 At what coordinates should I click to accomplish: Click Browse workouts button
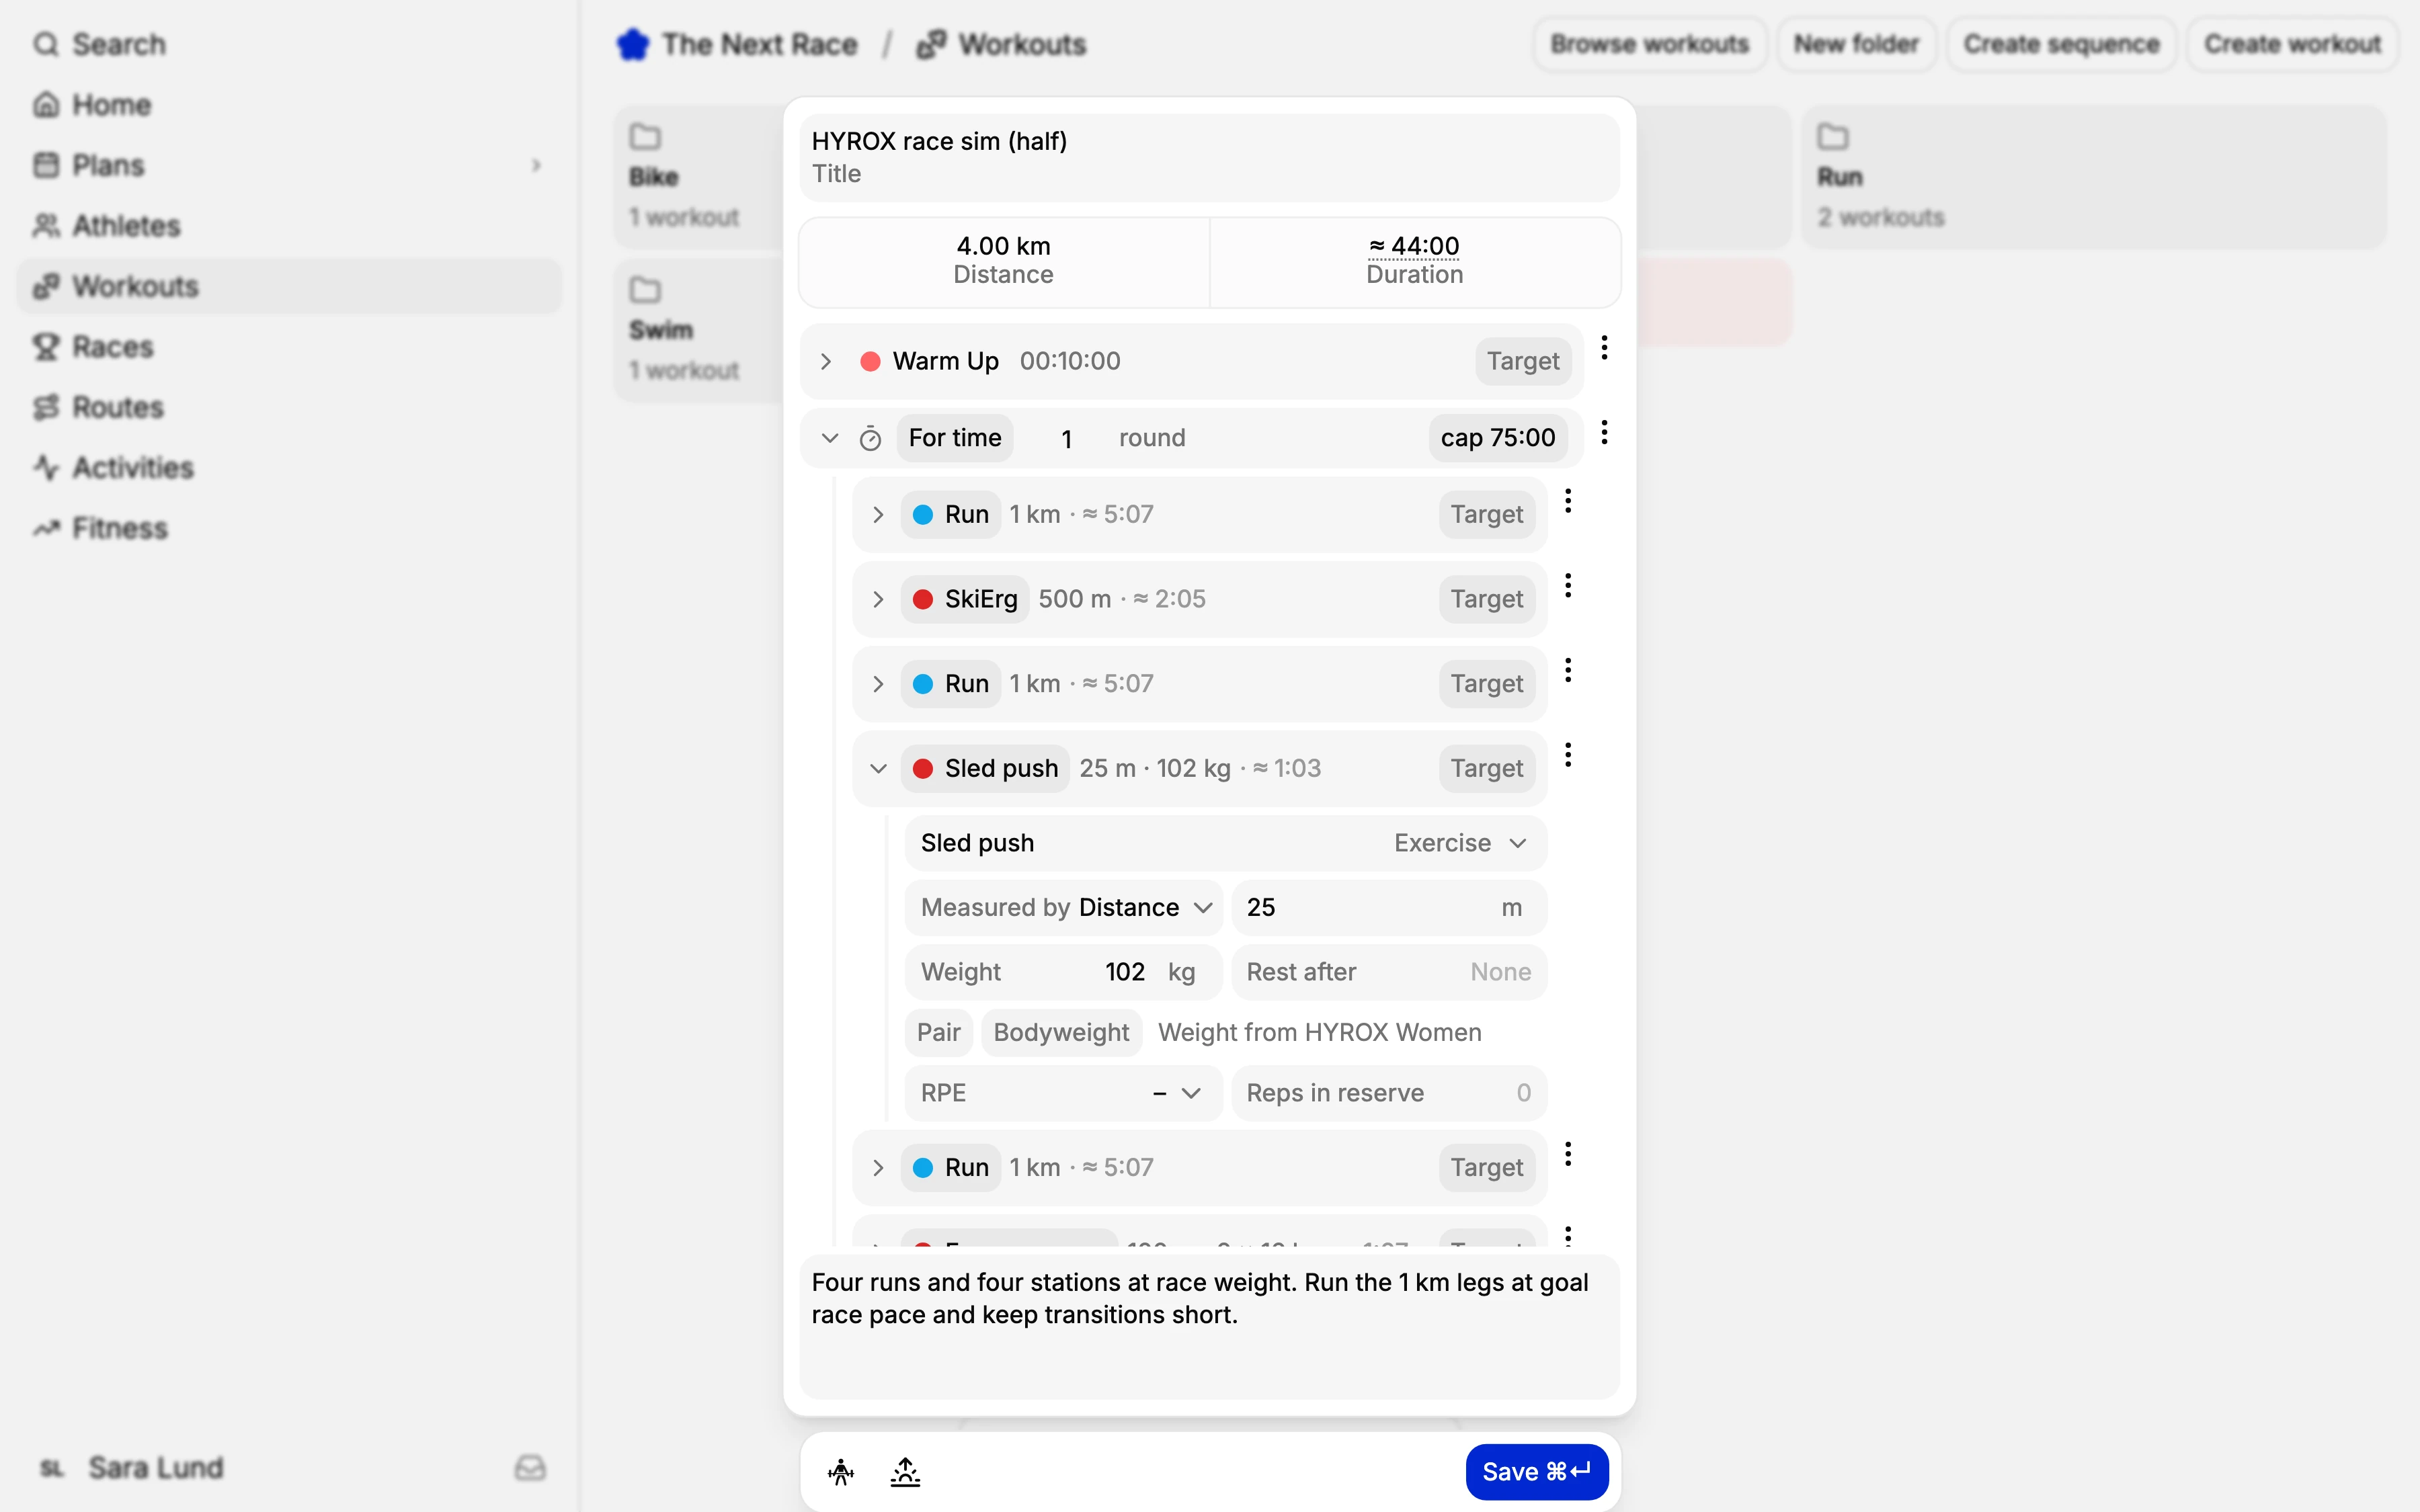(x=1649, y=44)
